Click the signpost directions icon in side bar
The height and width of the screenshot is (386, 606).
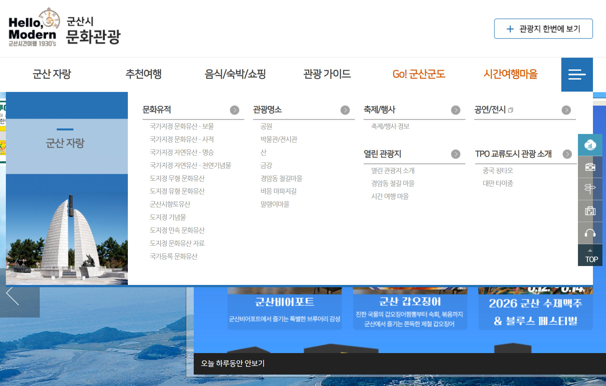point(590,189)
